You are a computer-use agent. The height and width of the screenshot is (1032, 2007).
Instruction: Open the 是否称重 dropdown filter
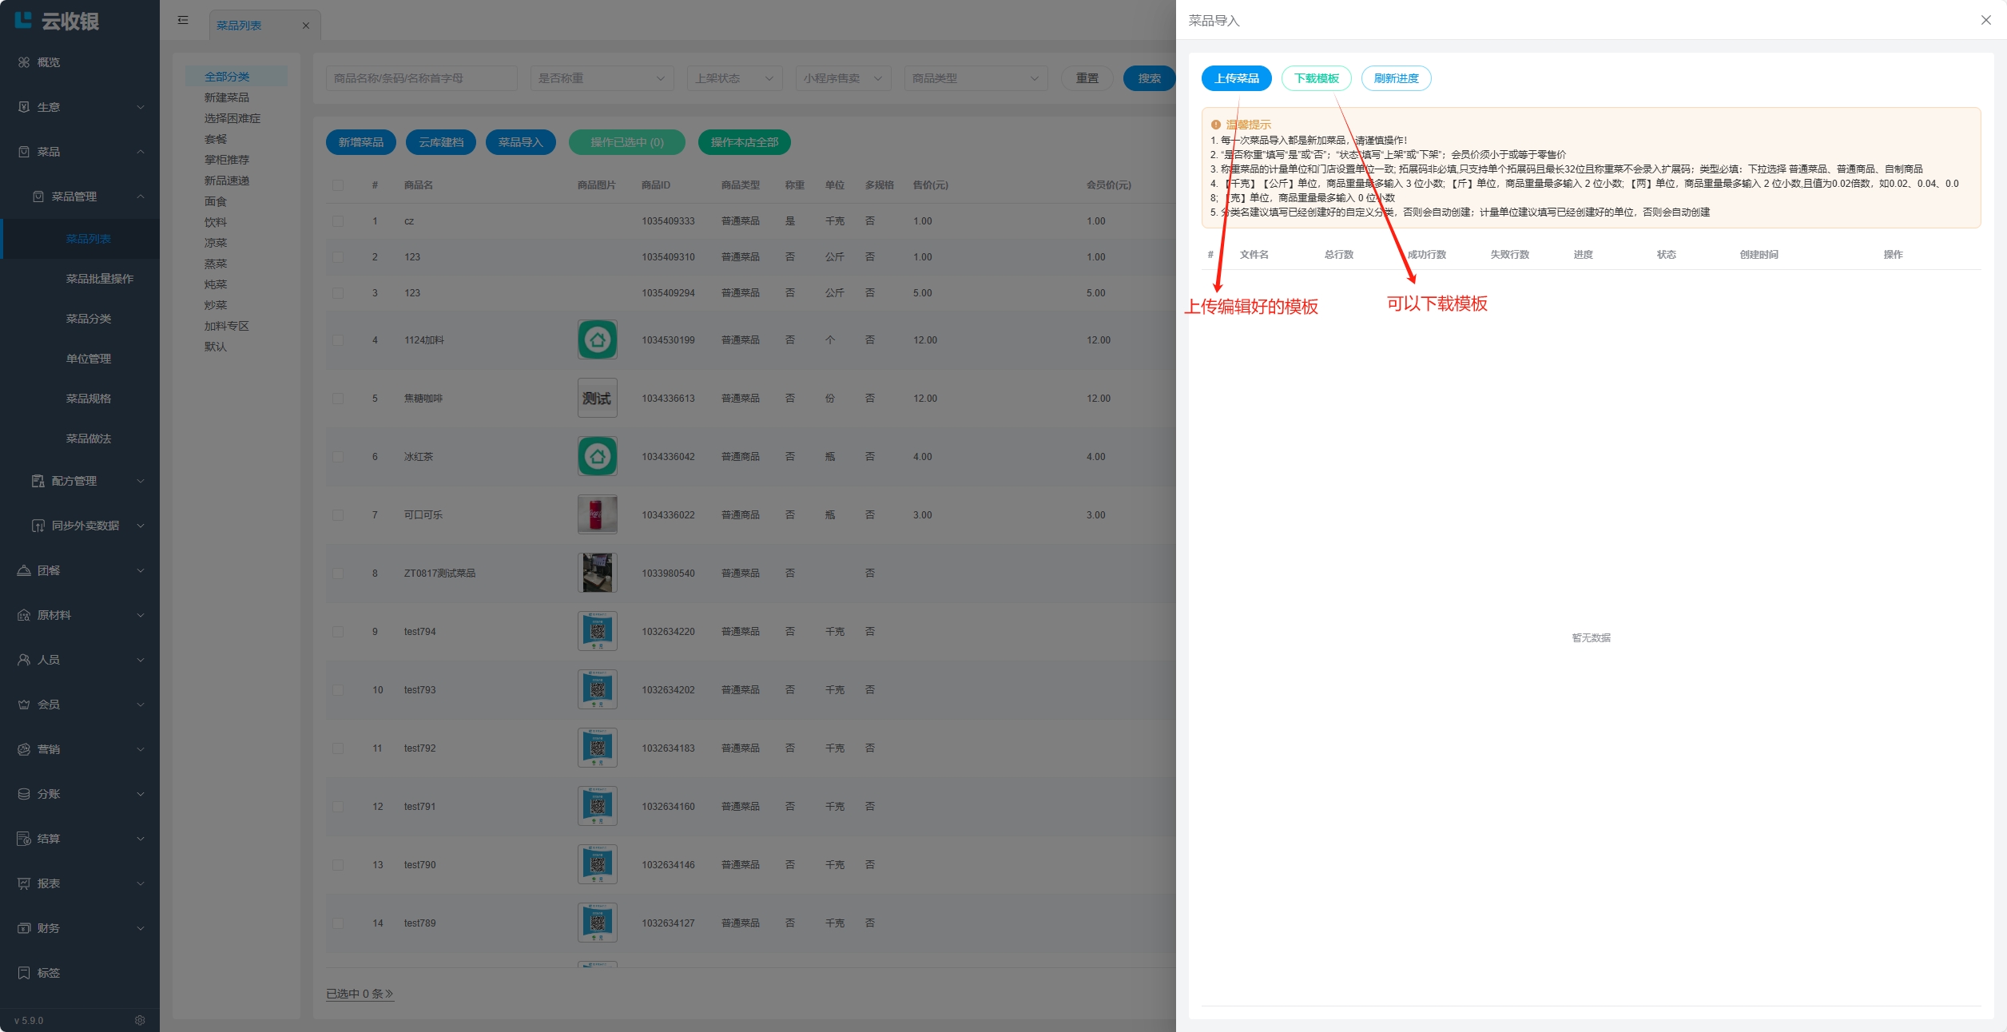tap(601, 78)
